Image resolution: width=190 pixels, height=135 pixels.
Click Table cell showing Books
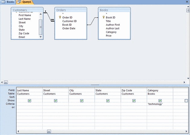tap(160, 94)
